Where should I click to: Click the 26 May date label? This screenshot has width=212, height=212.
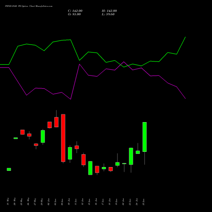(x=28, y=201)
